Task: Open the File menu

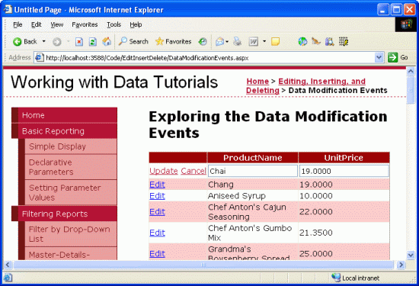Action: pos(18,24)
